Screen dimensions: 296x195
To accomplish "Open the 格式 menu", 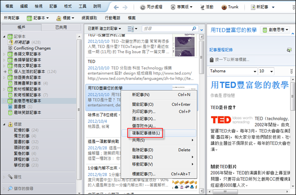I will (68, 6).
